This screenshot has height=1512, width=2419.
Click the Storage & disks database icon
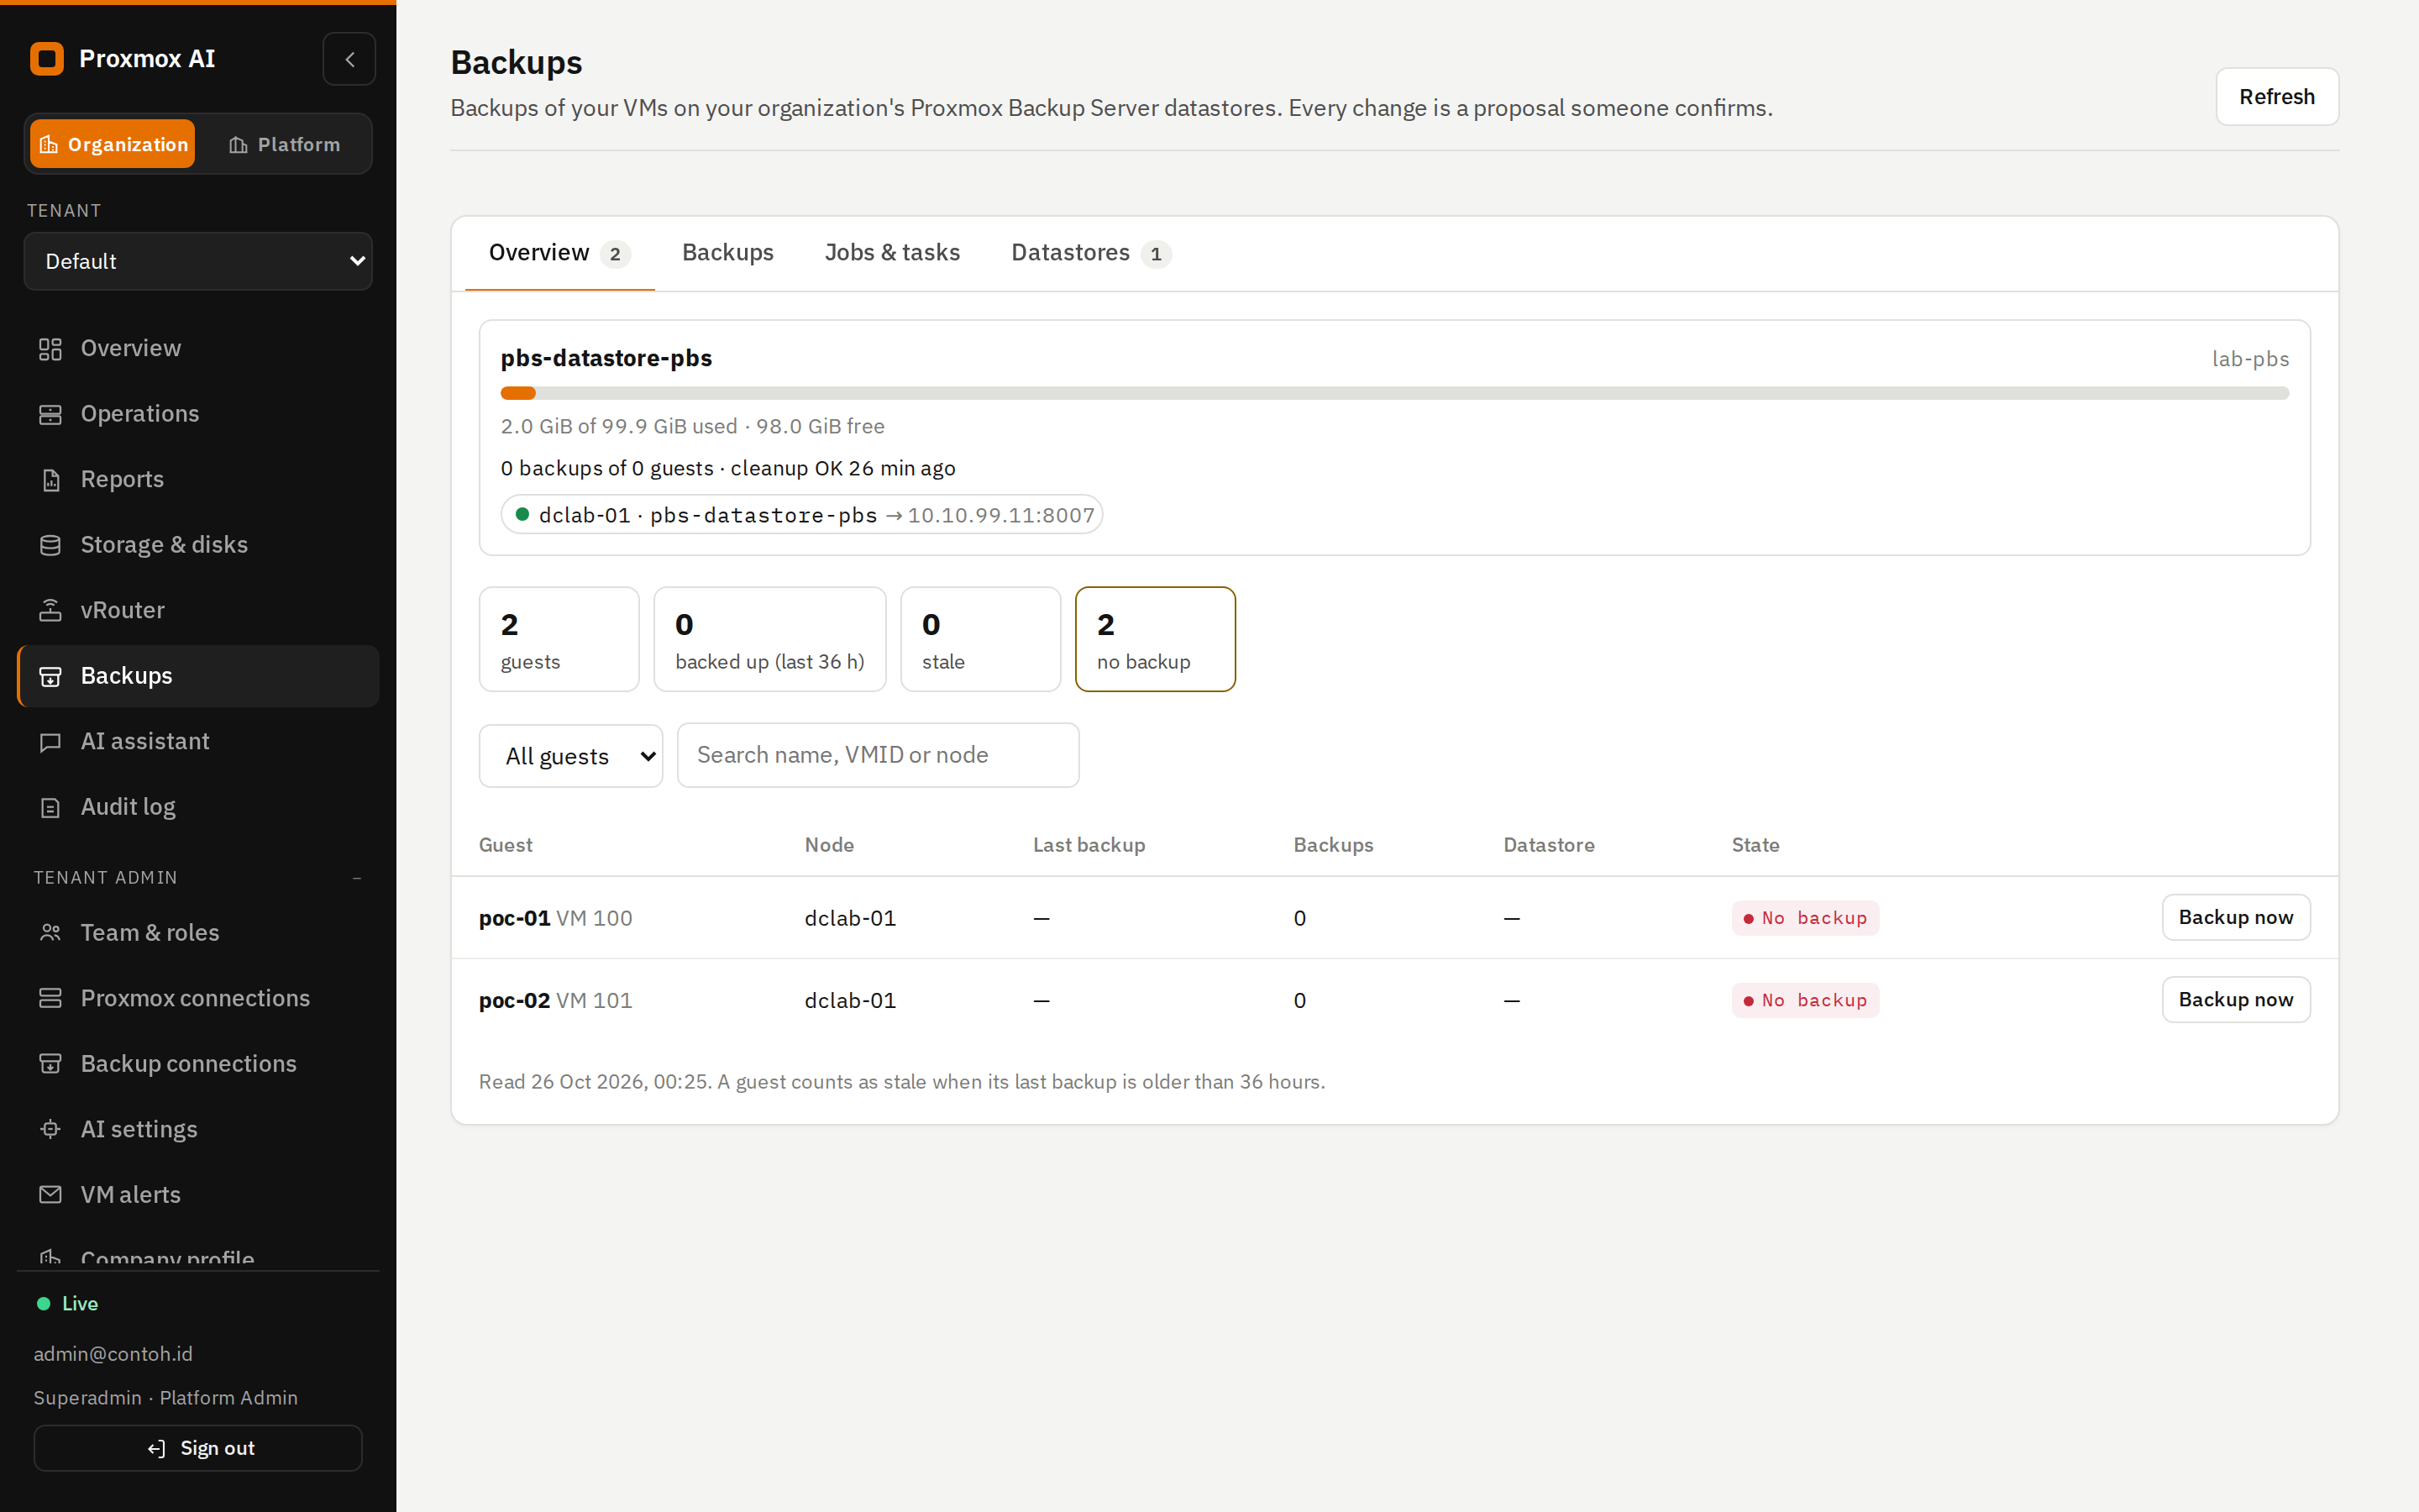[50, 545]
